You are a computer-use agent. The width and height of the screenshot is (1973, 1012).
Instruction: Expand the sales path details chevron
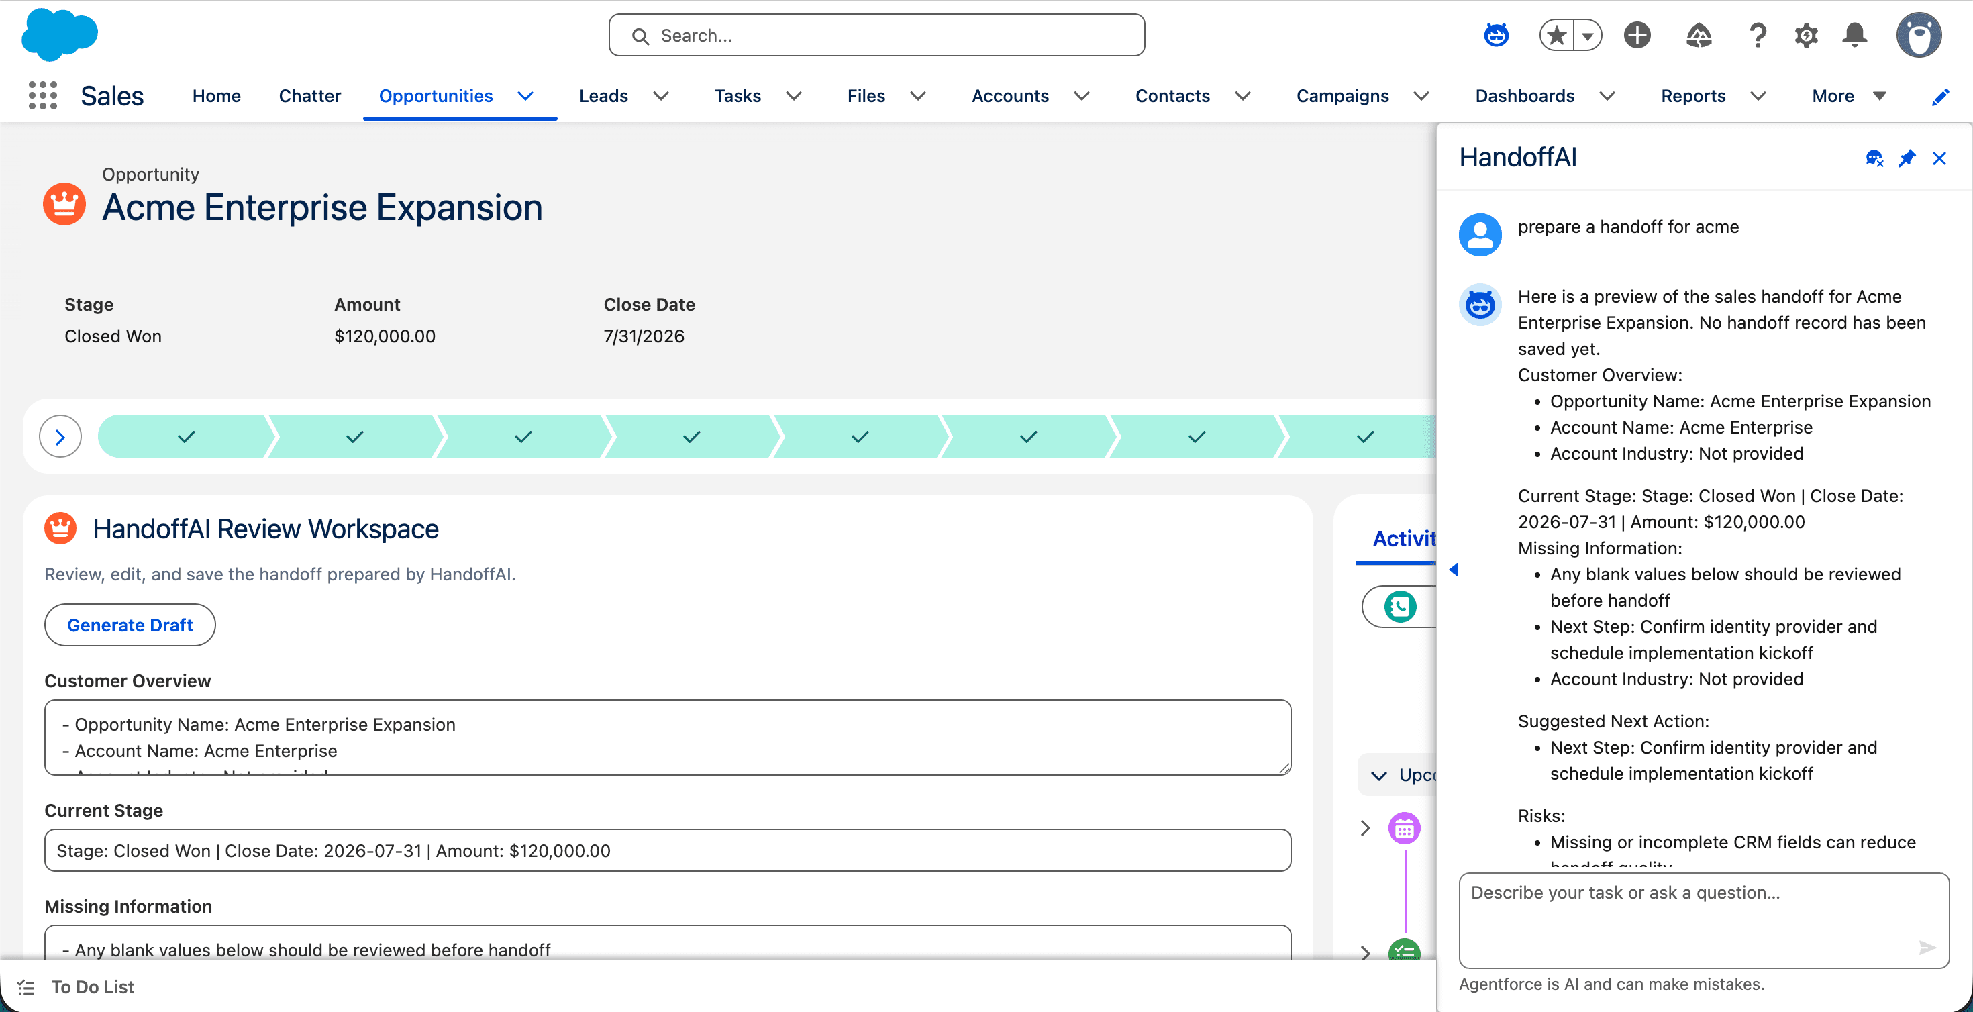(60, 437)
